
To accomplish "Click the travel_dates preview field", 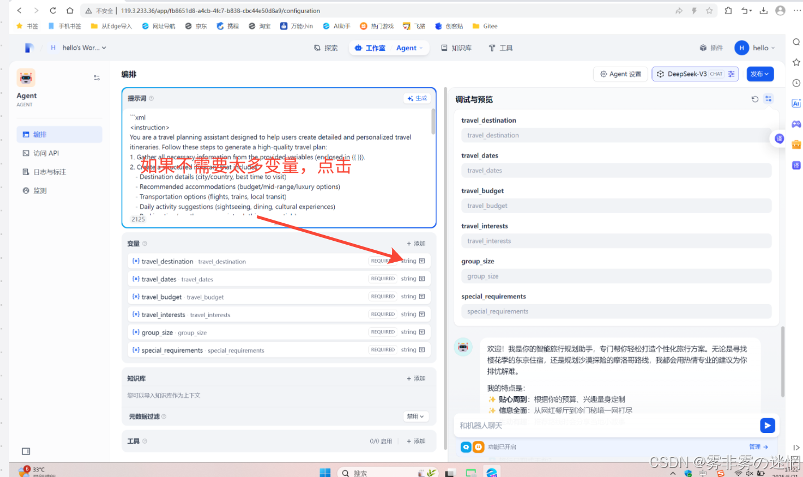I will click(616, 171).
